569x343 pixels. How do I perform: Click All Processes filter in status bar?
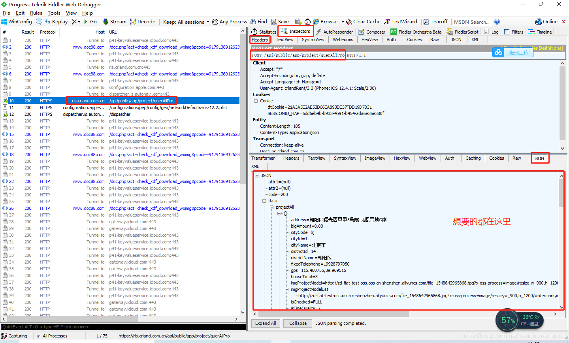click(x=52, y=336)
